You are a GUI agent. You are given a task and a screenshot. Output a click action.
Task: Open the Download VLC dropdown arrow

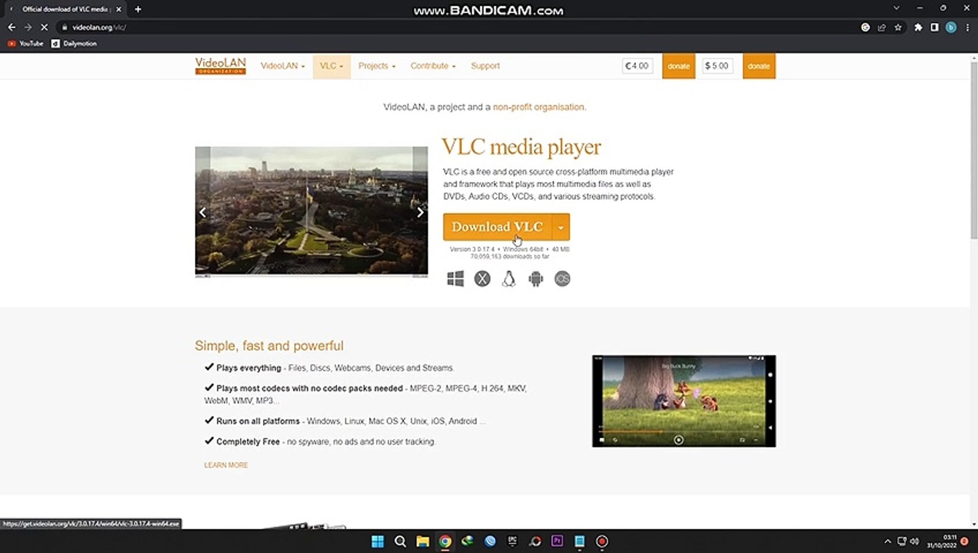(x=561, y=227)
